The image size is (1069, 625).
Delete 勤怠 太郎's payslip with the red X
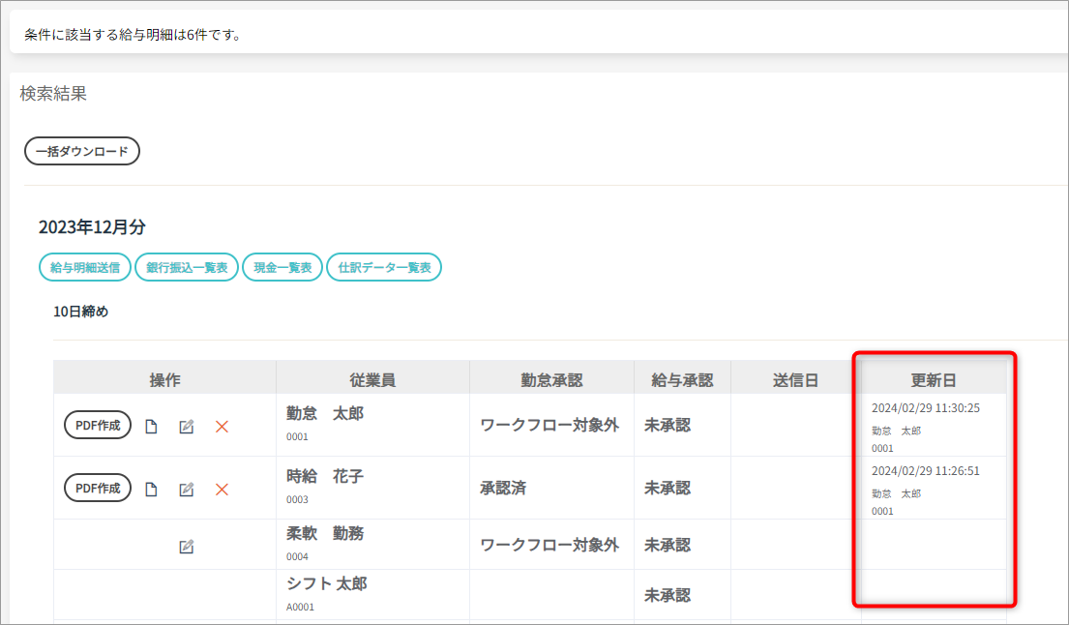coord(222,427)
